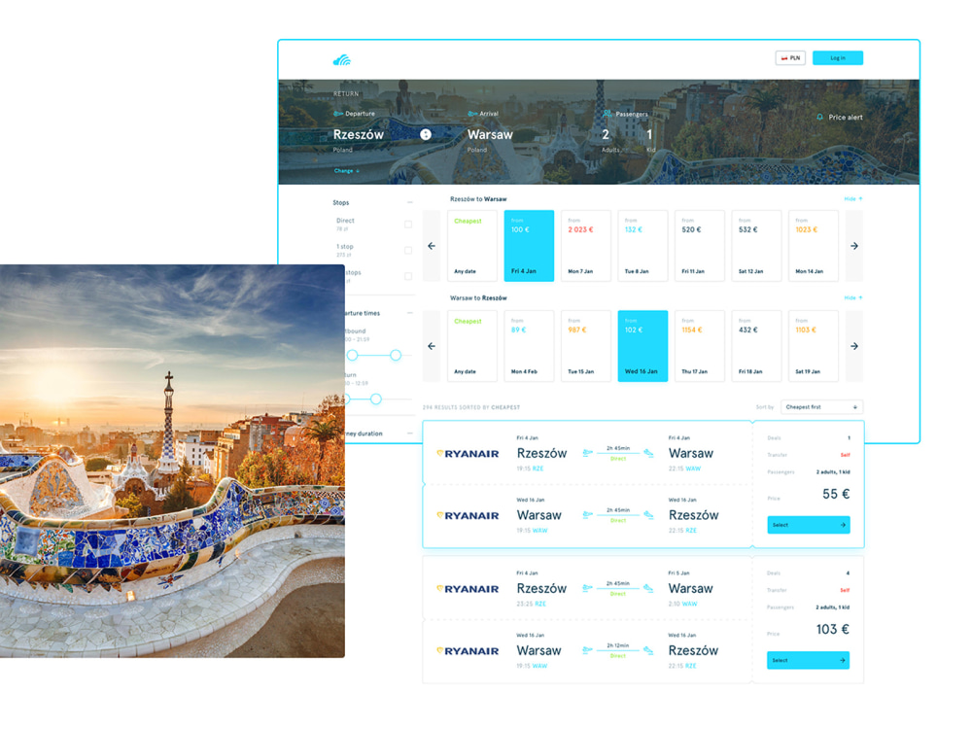Select return Fri 18 Jan 432 € card
Screen dimensions: 972x729
pyautogui.click(x=756, y=346)
